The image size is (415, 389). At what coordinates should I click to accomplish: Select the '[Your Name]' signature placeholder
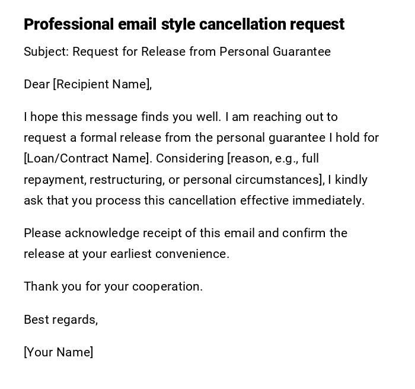tap(59, 352)
